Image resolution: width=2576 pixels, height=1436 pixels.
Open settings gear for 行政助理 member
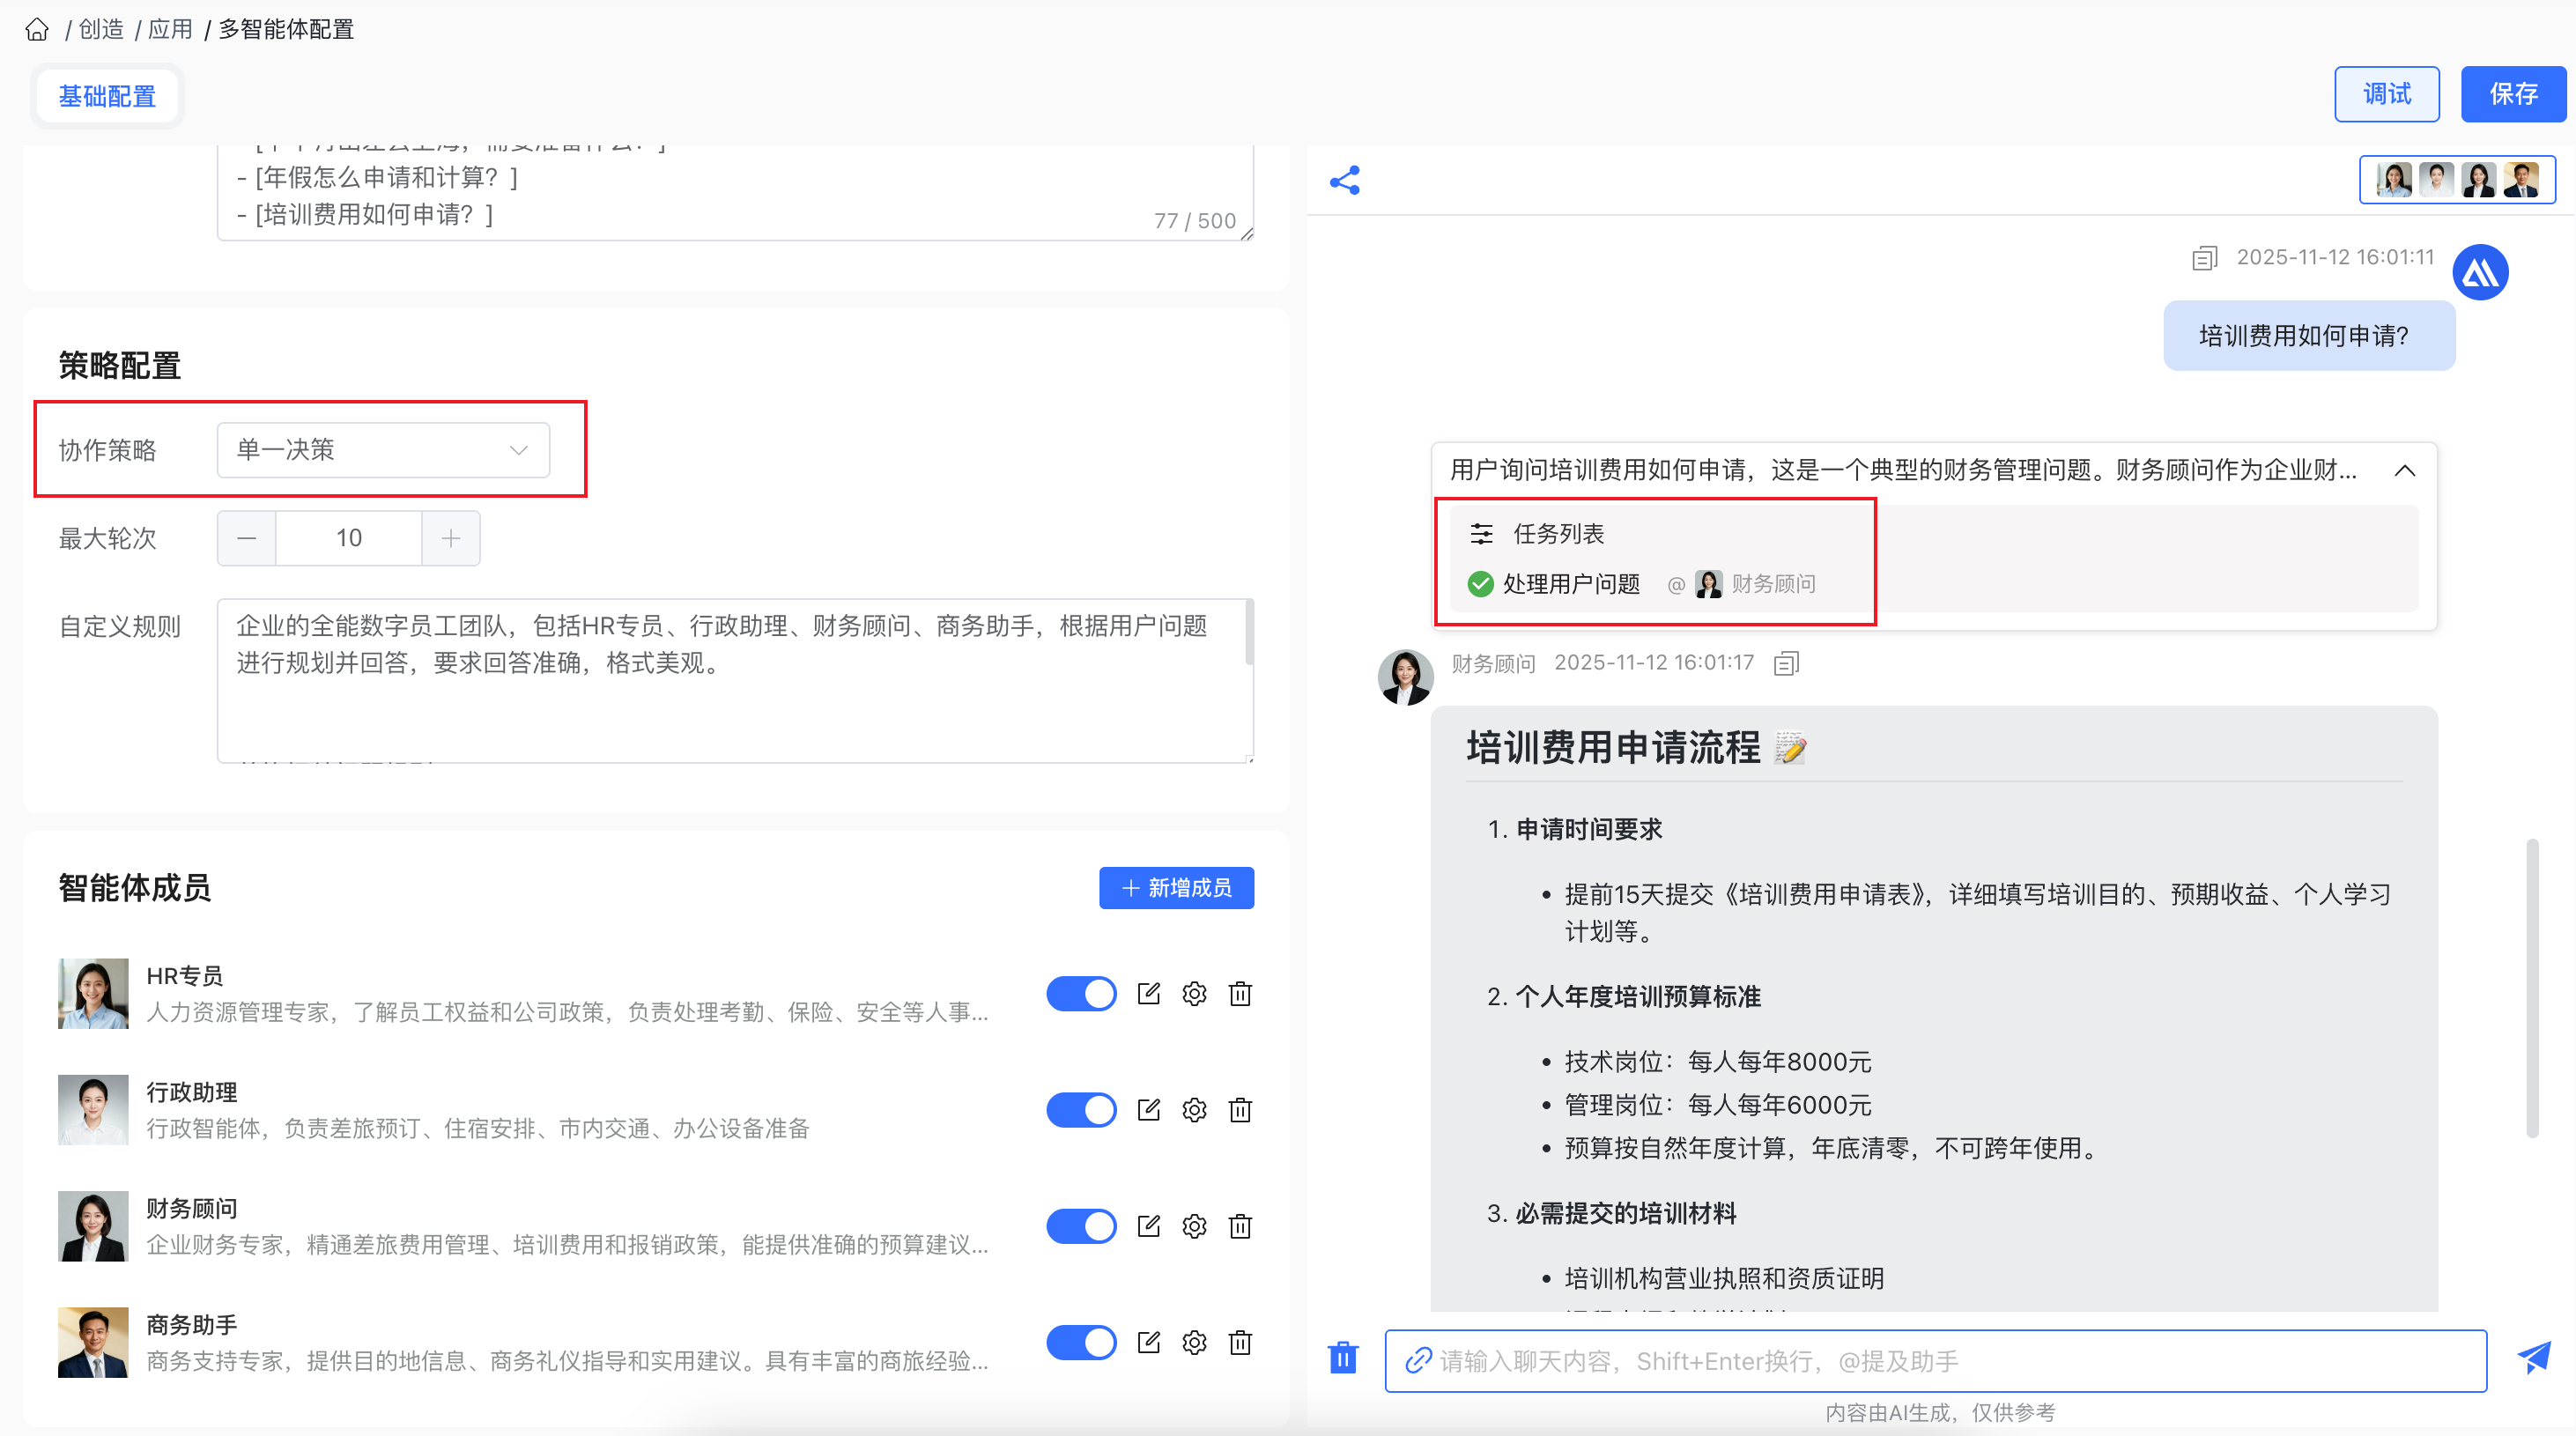[x=1194, y=1110]
